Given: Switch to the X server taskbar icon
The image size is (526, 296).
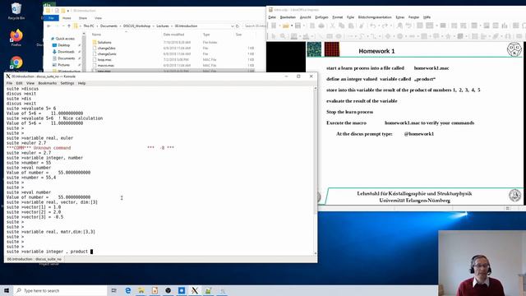Looking at the screenshot, I should click(x=195, y=290).
